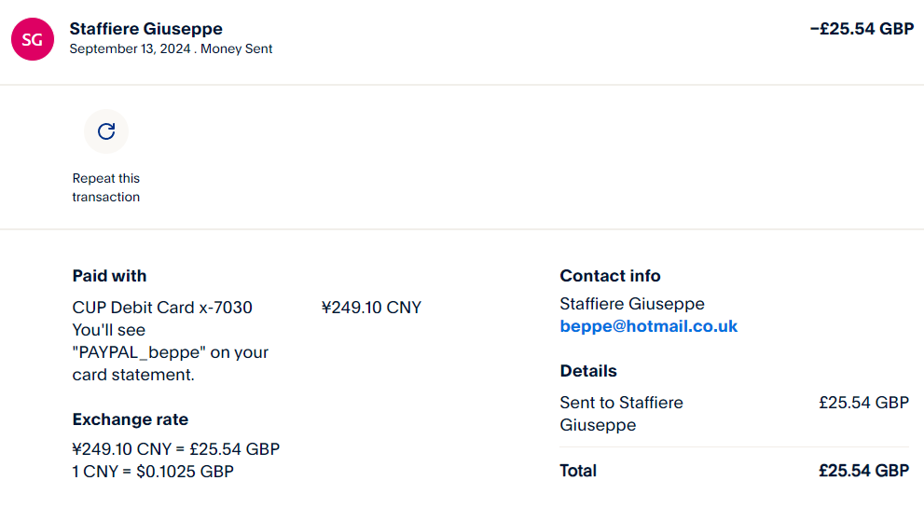Select the Staffiere Giuseppe header name
Viewport: 924px width, 508px height.
pyautogui.click(x=145, y=29)
